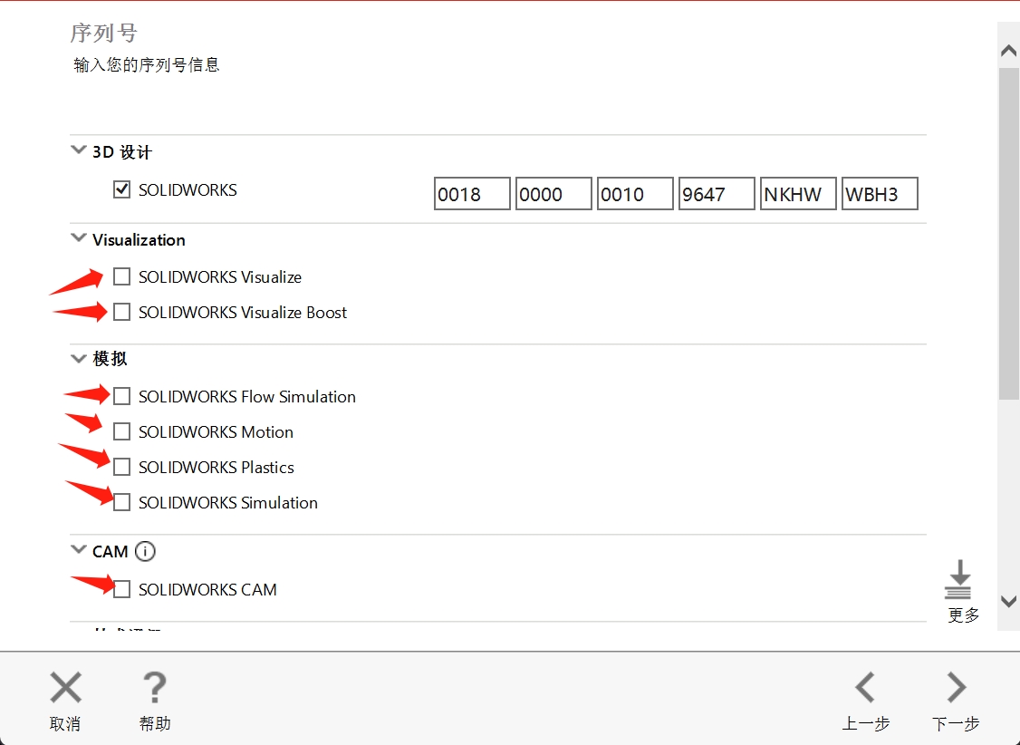1020x745 pixels.
Task: Enable the SOLIDWORKS CAM checkbox
Action: coord(121,589)
